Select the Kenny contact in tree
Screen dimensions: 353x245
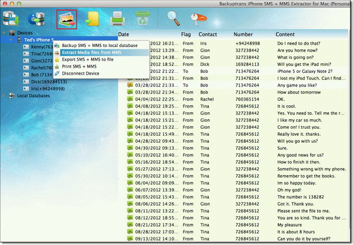[x=42, y=47]
